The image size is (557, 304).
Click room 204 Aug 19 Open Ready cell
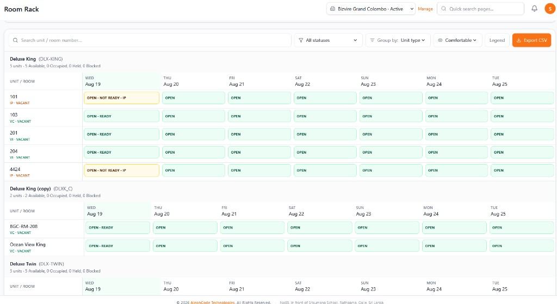(x=121, y=153)
